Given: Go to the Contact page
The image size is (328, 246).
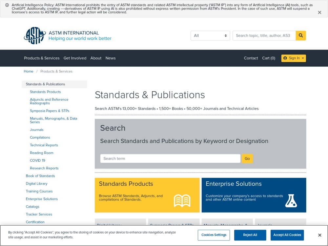Looking at the screenshot, I should pyautogui.click(x=251, y=58).
